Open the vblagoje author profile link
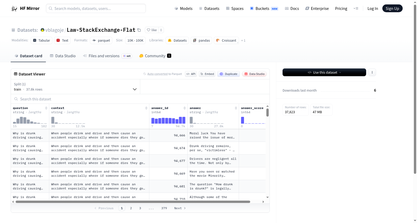Image resolution: width=417 pixels, height=223 pixels. tap(54, 30)
